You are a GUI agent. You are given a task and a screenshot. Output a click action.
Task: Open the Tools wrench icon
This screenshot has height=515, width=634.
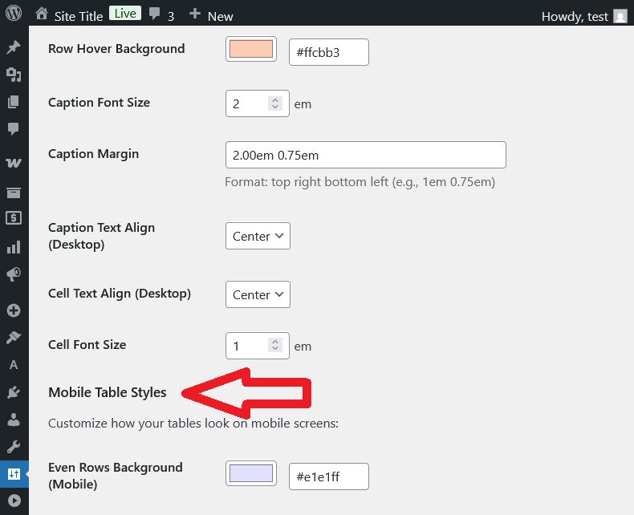(x=14, y=446)
